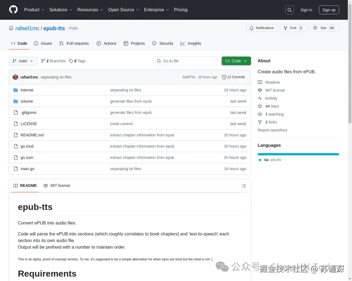Click the star icon beside 44 stars
352x281 pixels.
coord(260,106)
